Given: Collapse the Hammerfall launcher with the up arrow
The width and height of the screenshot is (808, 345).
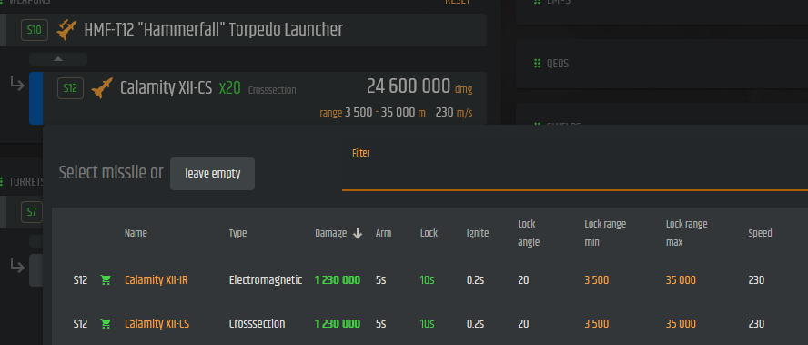Looking at the screenshot, I should (x=58, y=59).
